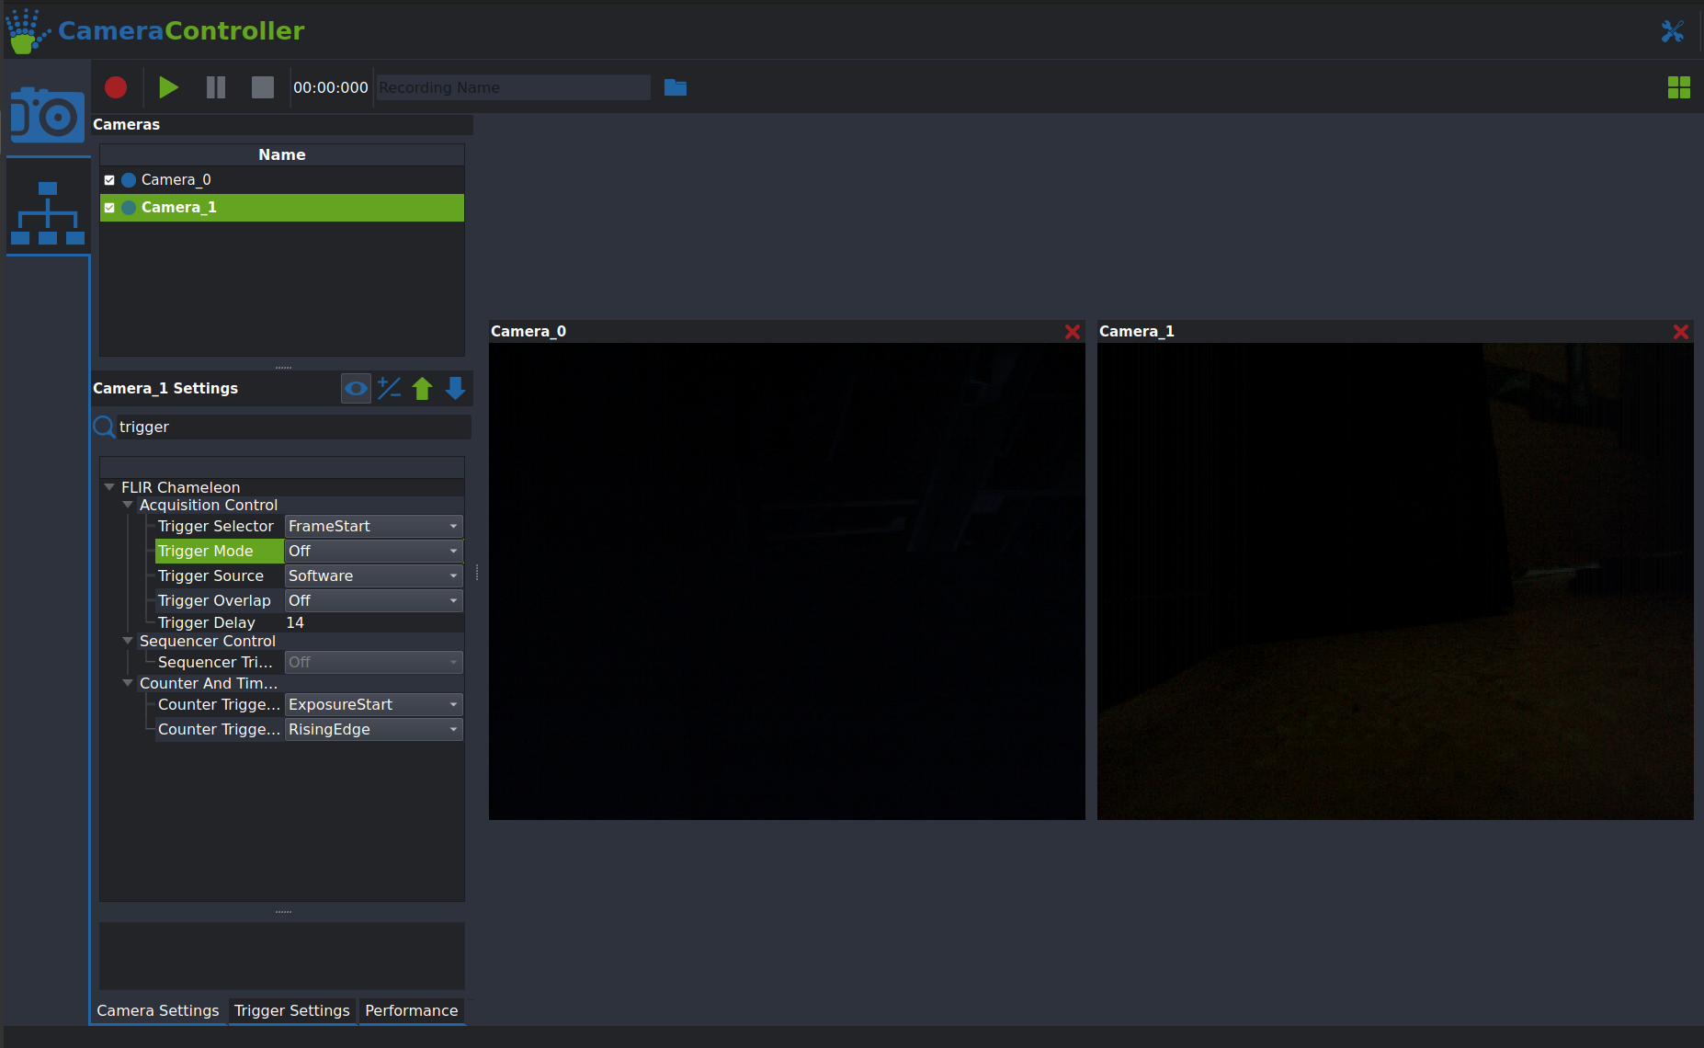This screenshot has width=1704, height=1048.
Task: Open the node graph view from the sidebar
Action: click(47, 208)
